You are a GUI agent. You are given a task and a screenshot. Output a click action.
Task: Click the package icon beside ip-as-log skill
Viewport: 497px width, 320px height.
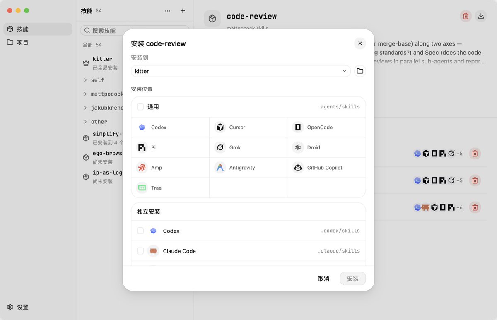click(86, 177)
